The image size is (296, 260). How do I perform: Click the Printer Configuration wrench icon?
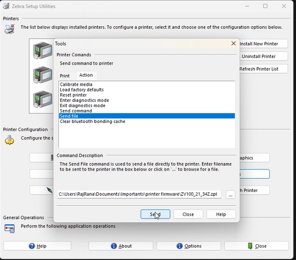(9, 140)
